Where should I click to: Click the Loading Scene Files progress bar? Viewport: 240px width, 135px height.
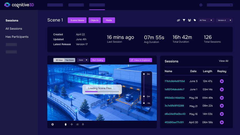pyautogui.click(x=102, y=92)
